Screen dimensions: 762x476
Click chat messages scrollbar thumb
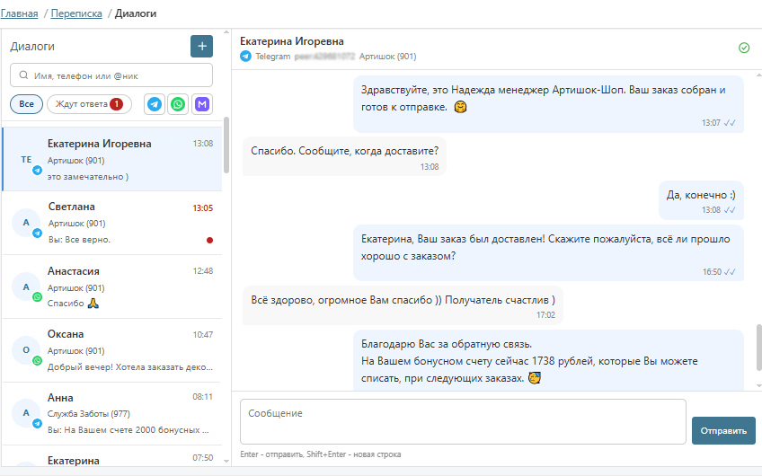pos(758,348)
